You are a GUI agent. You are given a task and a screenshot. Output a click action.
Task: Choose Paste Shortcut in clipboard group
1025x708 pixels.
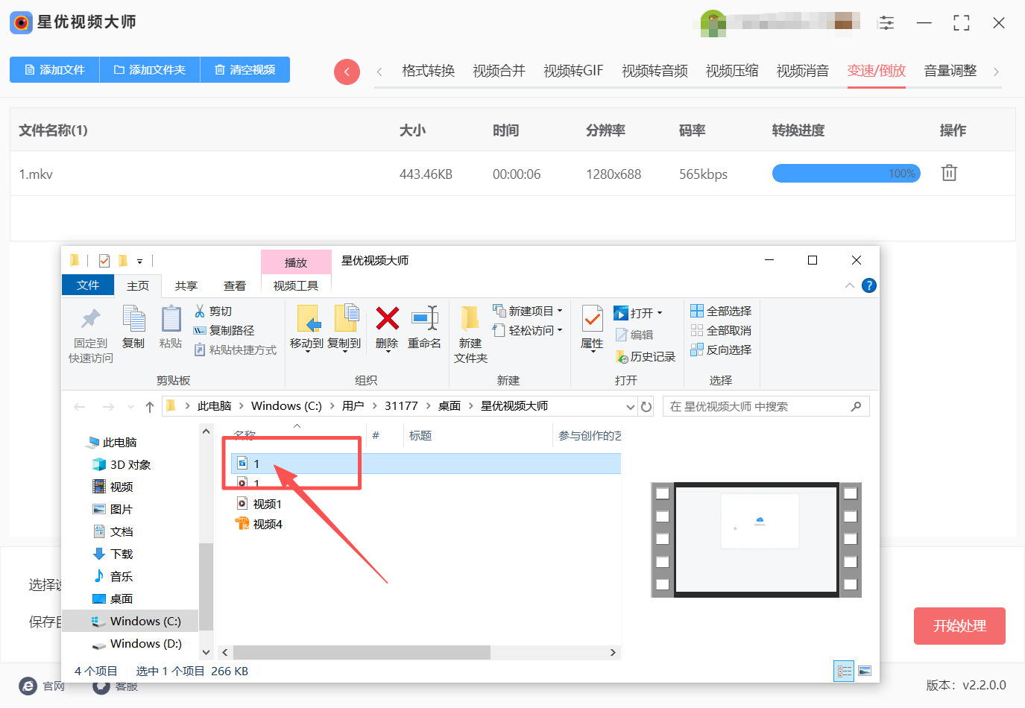[235, 350]
